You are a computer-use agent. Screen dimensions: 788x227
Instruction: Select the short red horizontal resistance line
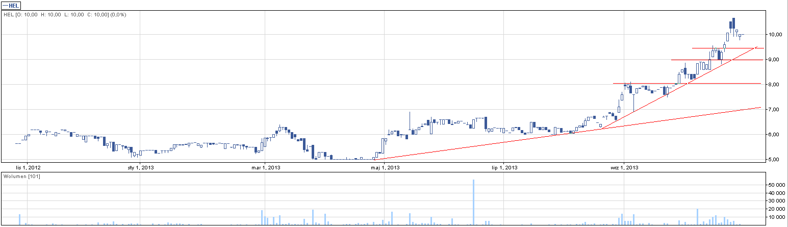[x=727, y=48]
